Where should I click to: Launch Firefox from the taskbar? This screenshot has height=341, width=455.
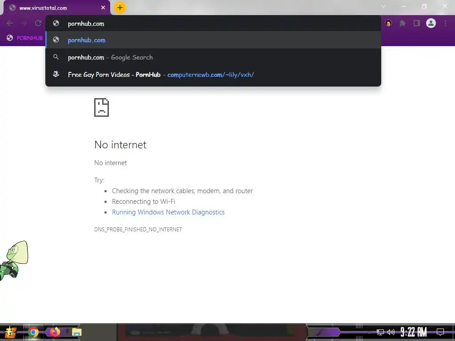[x=55, y=332]
